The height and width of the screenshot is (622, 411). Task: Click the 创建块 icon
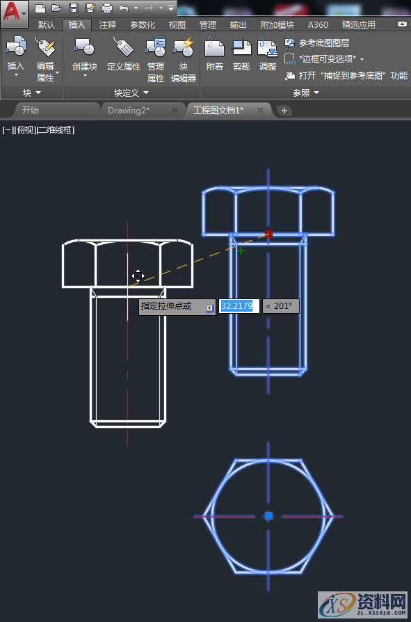[x=84, y=47]
